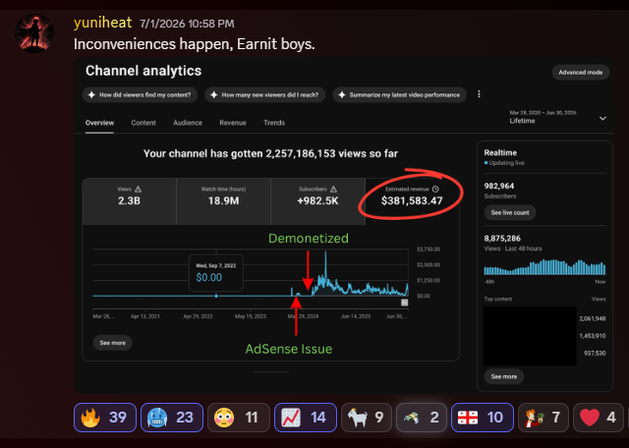Click the clock icon beside Estimated revenue
This screenshot has height=448, width=629.
pos(435,190)
